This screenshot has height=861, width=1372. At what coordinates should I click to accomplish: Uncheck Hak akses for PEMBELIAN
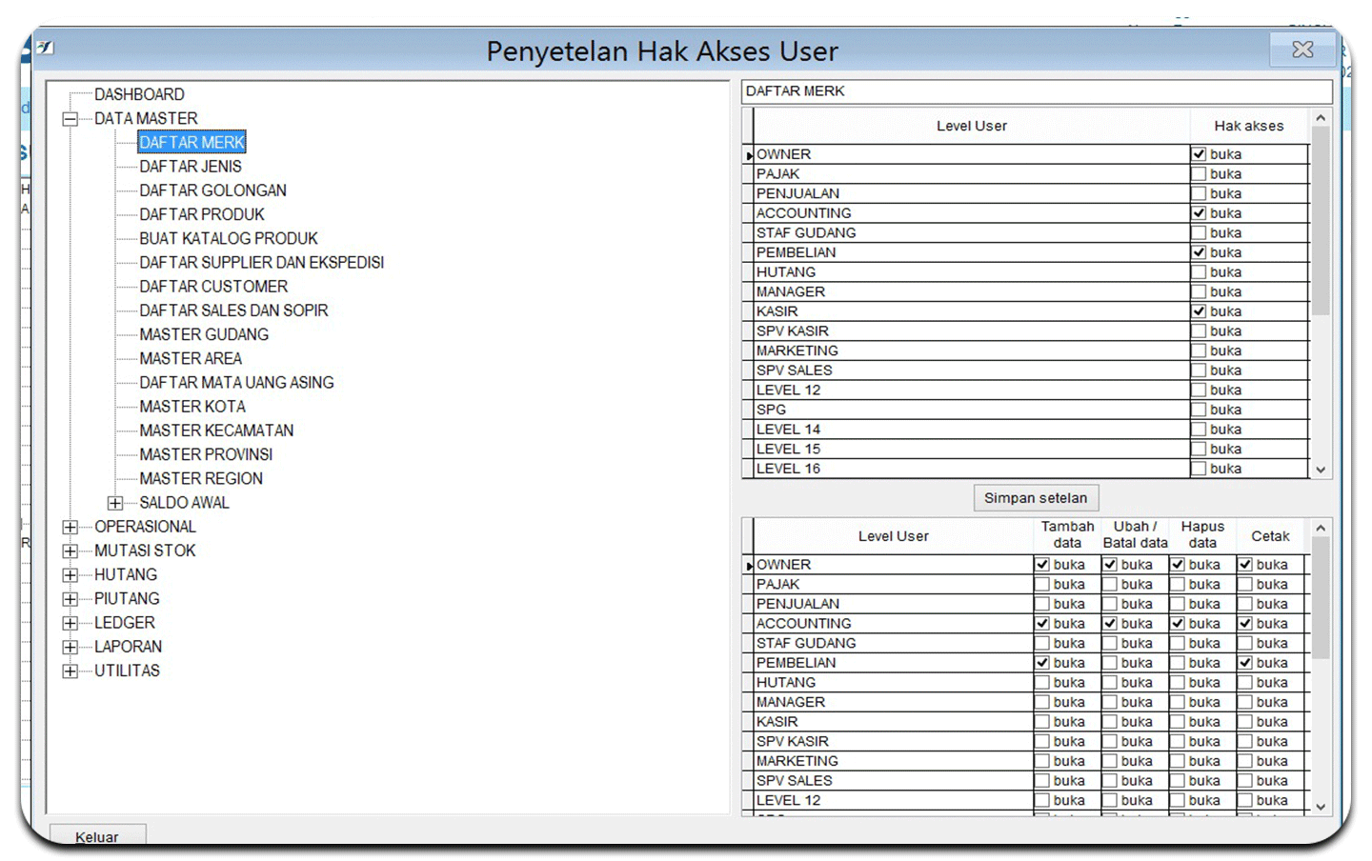click(x=1199, y=252)
